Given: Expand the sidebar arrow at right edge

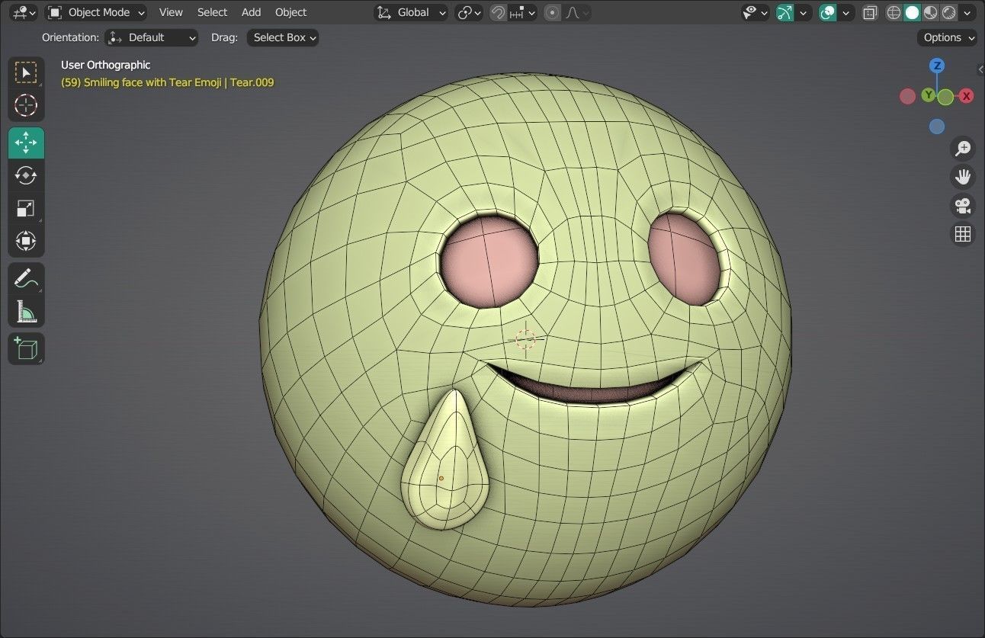Looking at the screenshot, I should [980, 69].
